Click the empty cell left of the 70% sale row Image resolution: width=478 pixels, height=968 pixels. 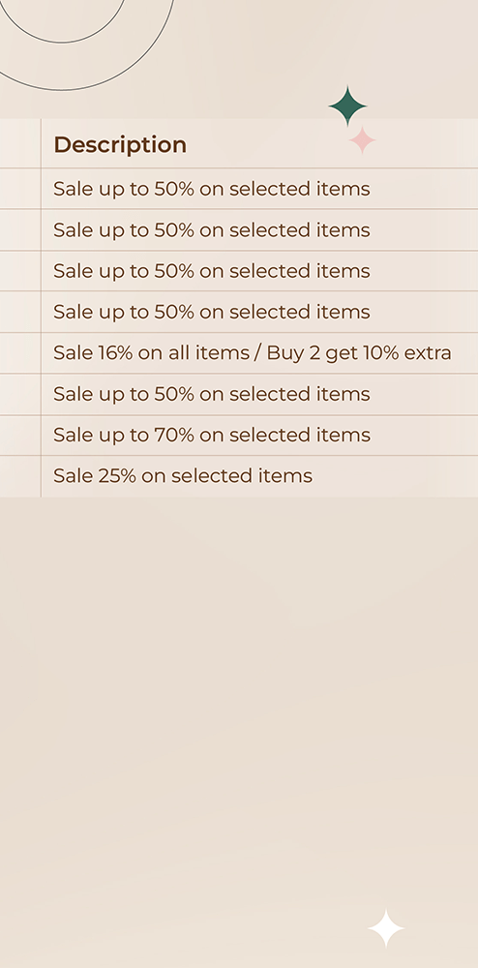(20, 435)
